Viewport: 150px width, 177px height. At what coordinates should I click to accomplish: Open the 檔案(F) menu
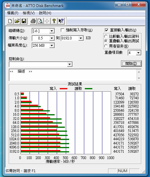click(13, 13)
